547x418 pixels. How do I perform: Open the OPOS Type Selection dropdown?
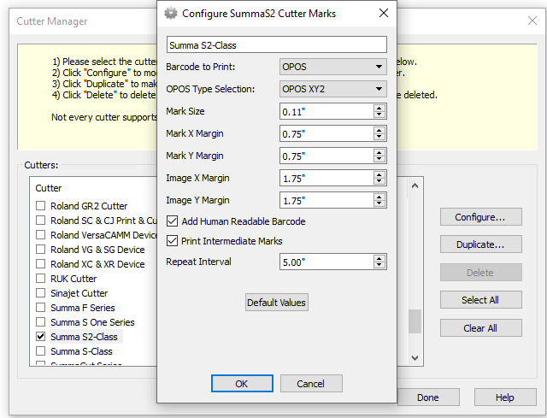(x=332, y=89)
